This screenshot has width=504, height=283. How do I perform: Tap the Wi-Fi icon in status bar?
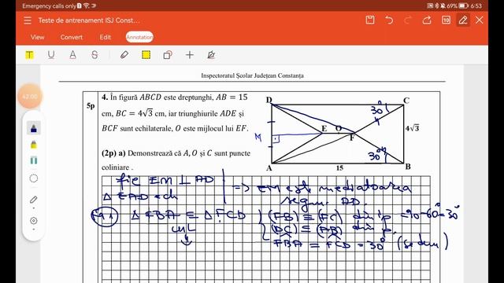86,6
